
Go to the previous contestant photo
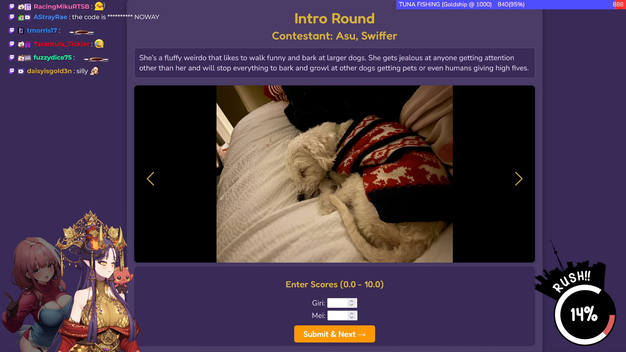pyautogui.click(x=150, y=179)
